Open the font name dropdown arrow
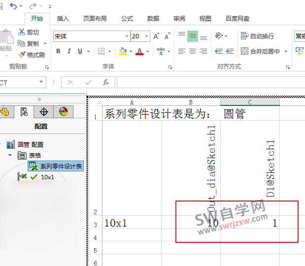This screenshot has height=266, width=305. click(x=127, y=36)
